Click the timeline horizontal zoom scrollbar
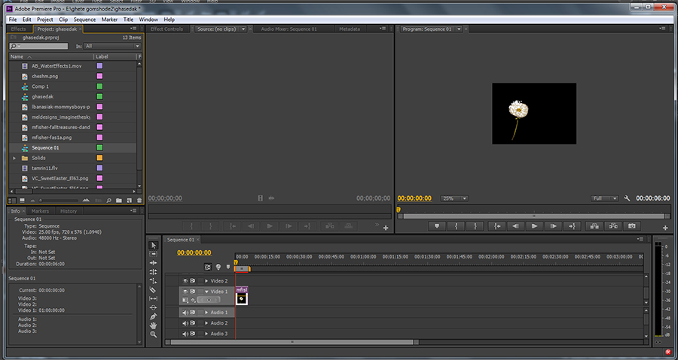This screenshot has height=360, width=678. (x=292, y=342)
